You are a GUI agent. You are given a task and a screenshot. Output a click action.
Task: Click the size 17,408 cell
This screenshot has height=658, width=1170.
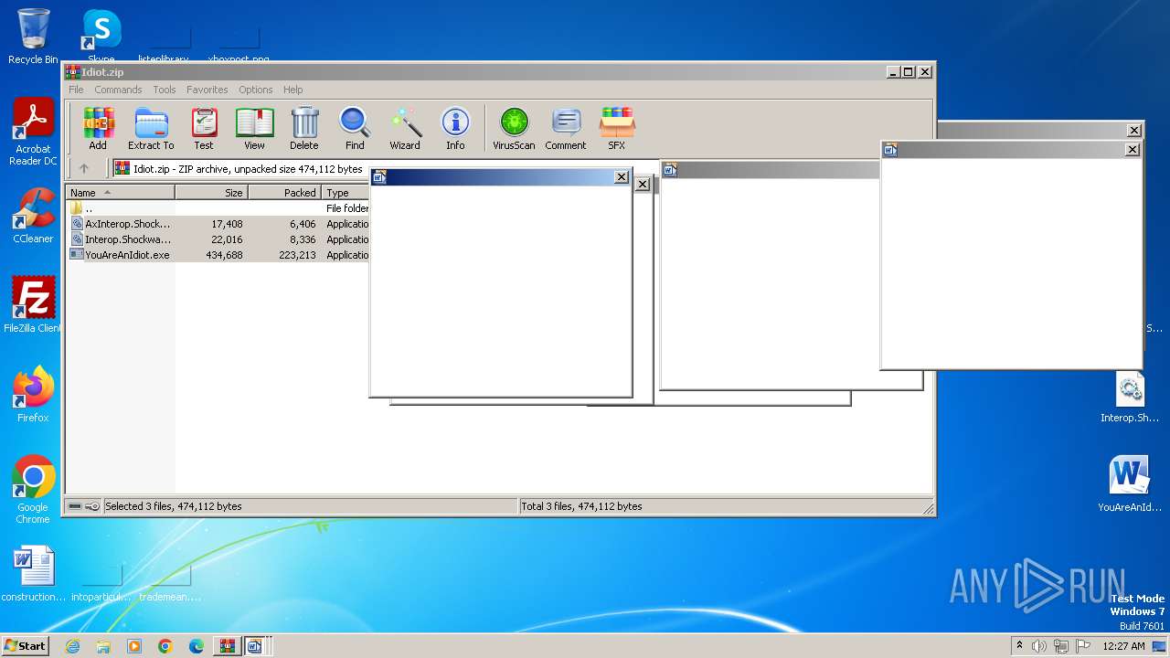227,224
